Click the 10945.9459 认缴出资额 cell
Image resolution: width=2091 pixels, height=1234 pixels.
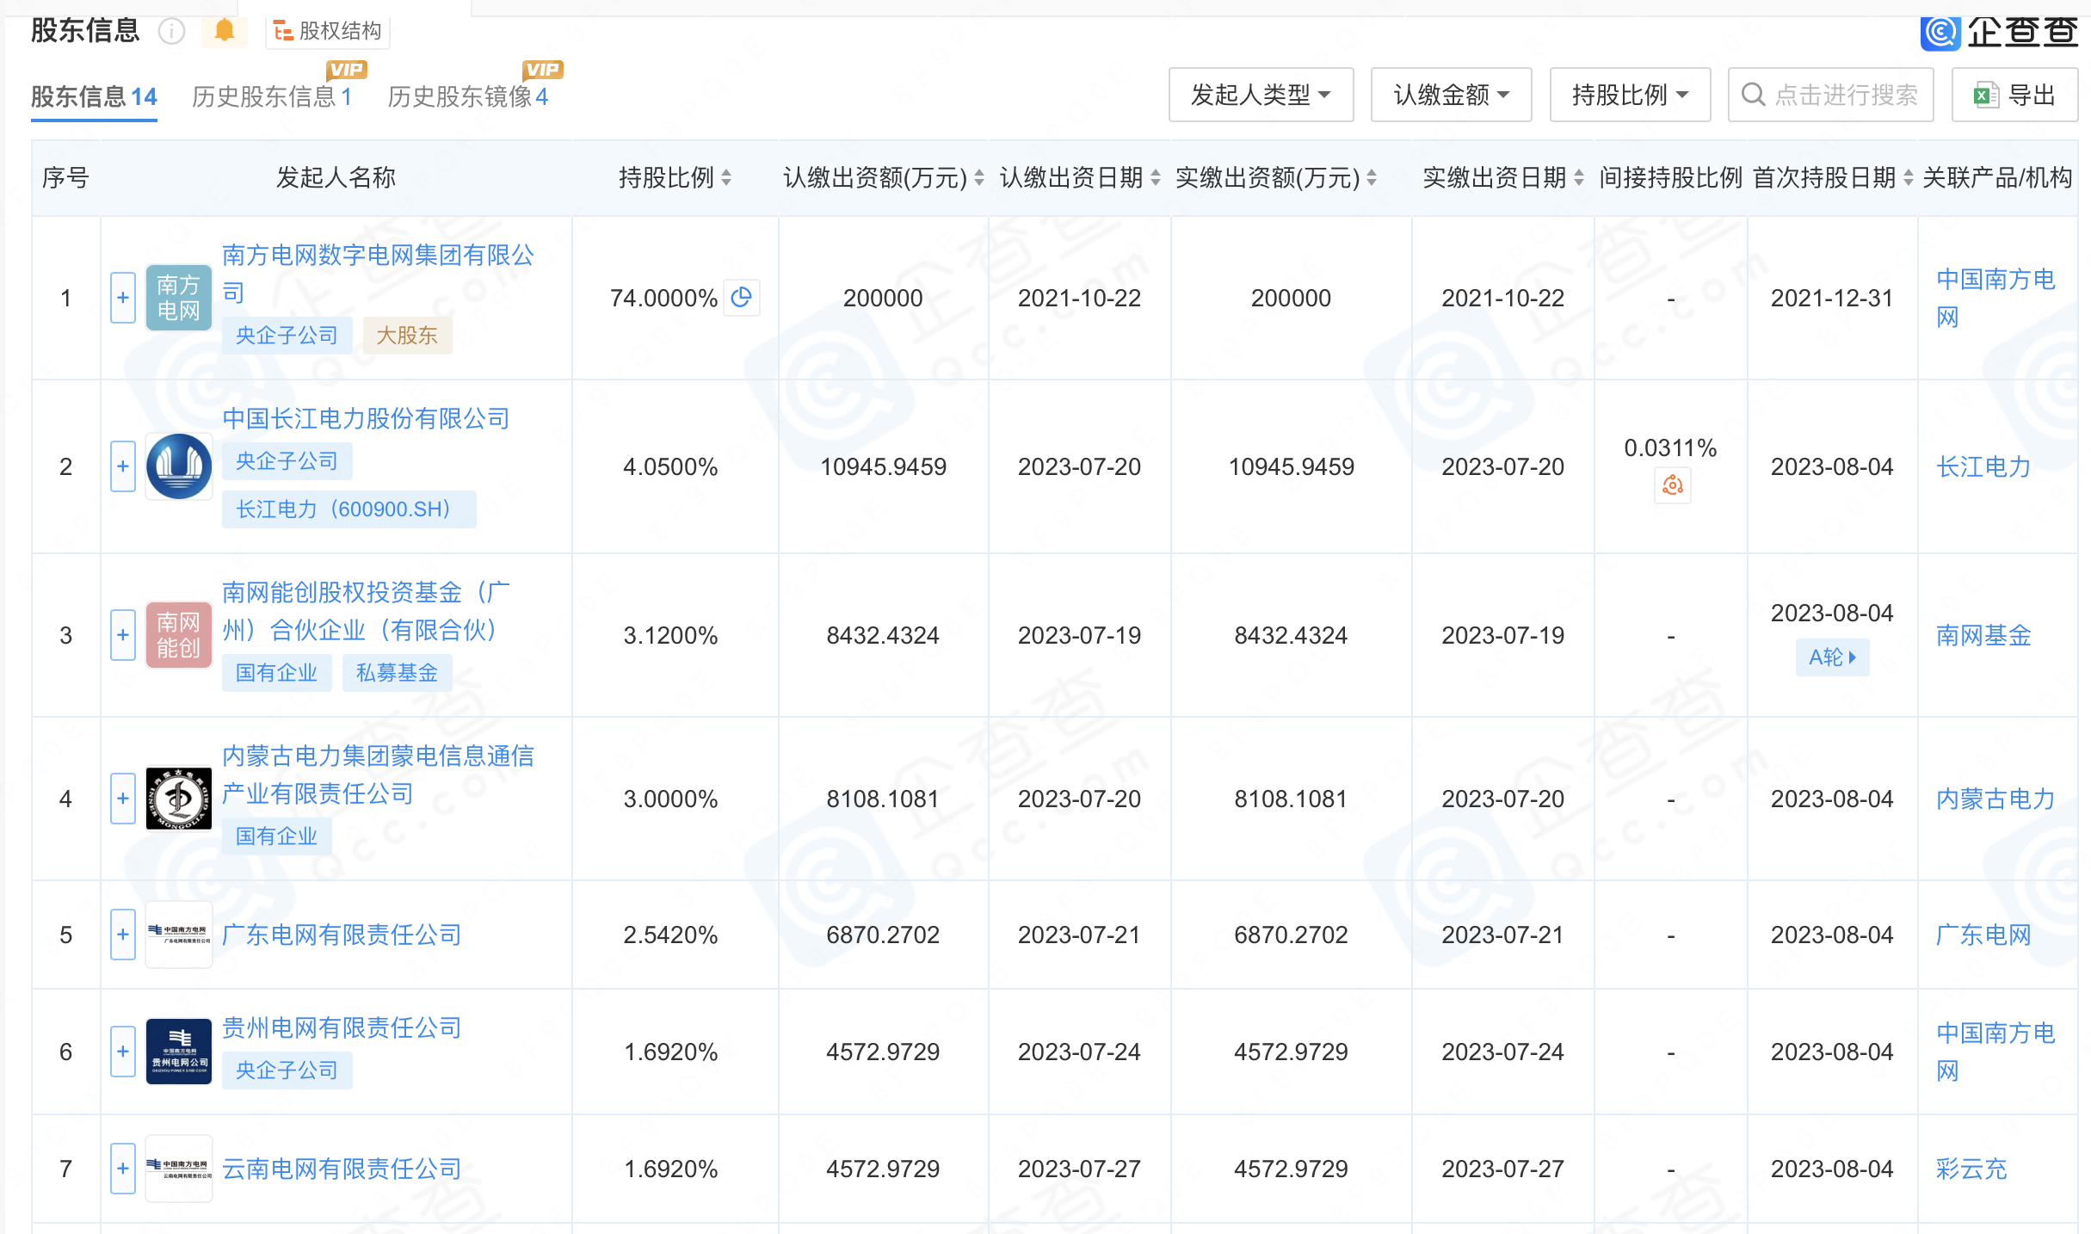point(883,466)
